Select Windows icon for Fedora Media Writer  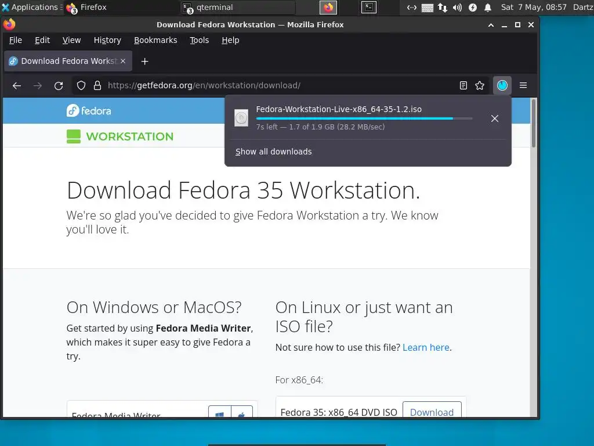219,412
